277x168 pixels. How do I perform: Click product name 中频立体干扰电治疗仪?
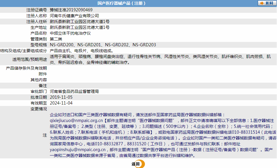coord(70,33)
